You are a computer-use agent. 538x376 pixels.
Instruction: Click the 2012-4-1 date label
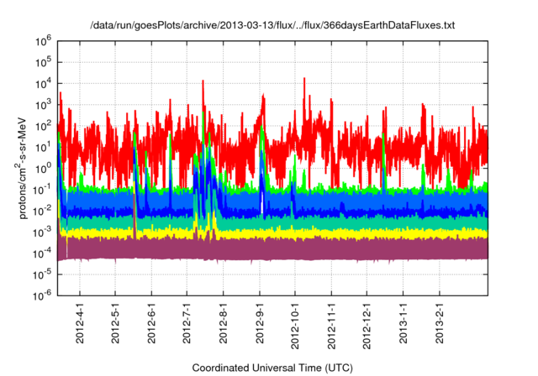[80, 323]
